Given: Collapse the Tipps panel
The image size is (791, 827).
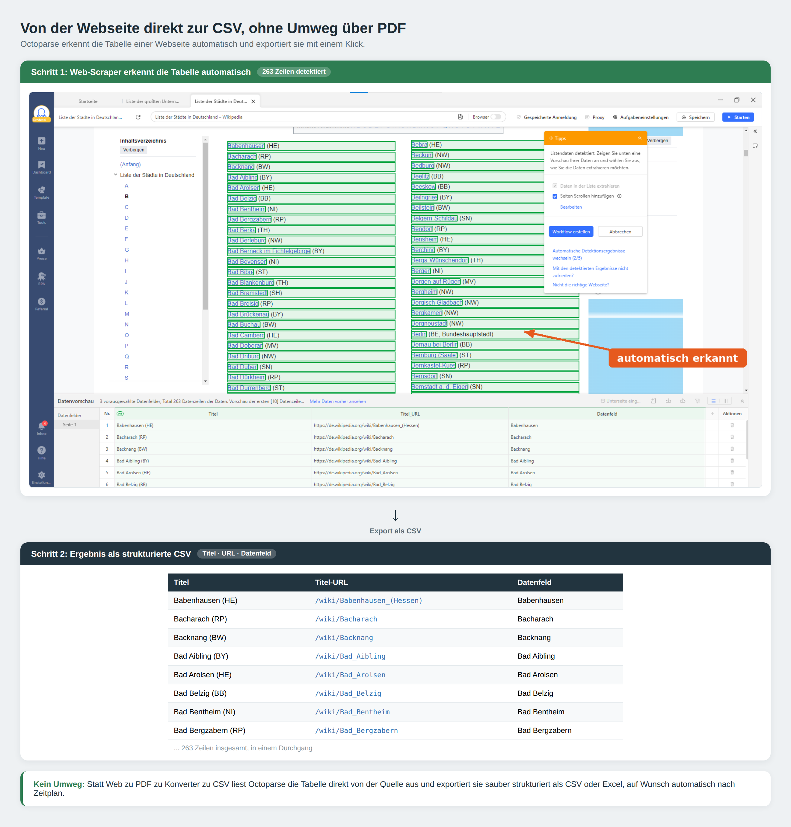Looking at the screenshot, I should tap(639, 138).
